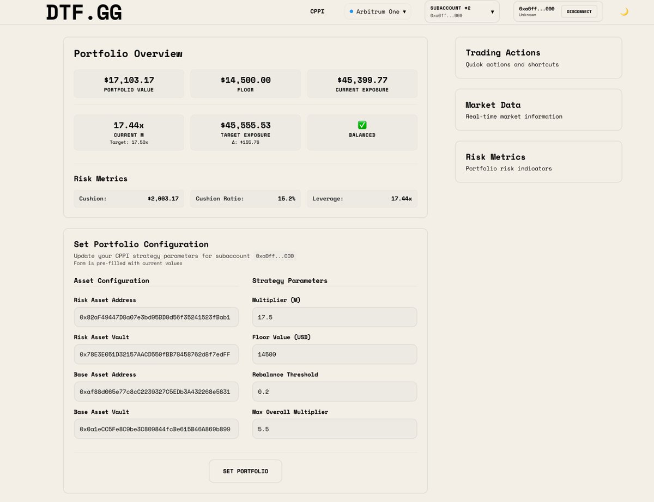
Task: Click the Risk Asset Vault field
Action: coord(156,354)
